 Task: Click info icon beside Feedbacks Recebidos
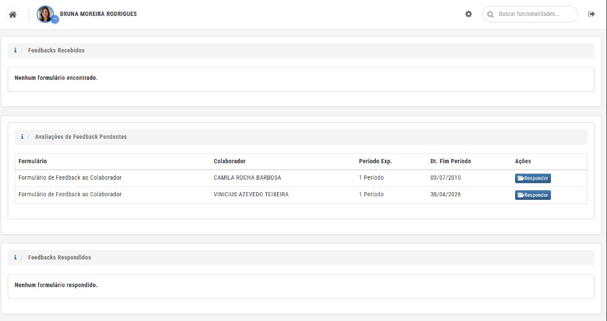[x=15, y=50]
